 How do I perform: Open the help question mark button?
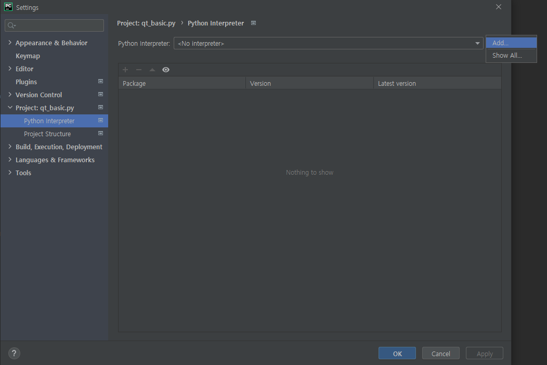tap(14, 353)
